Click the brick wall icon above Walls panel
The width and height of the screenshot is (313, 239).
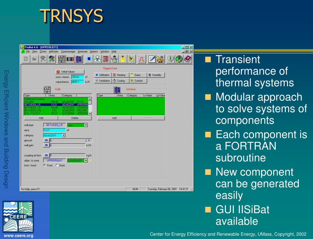47,90
